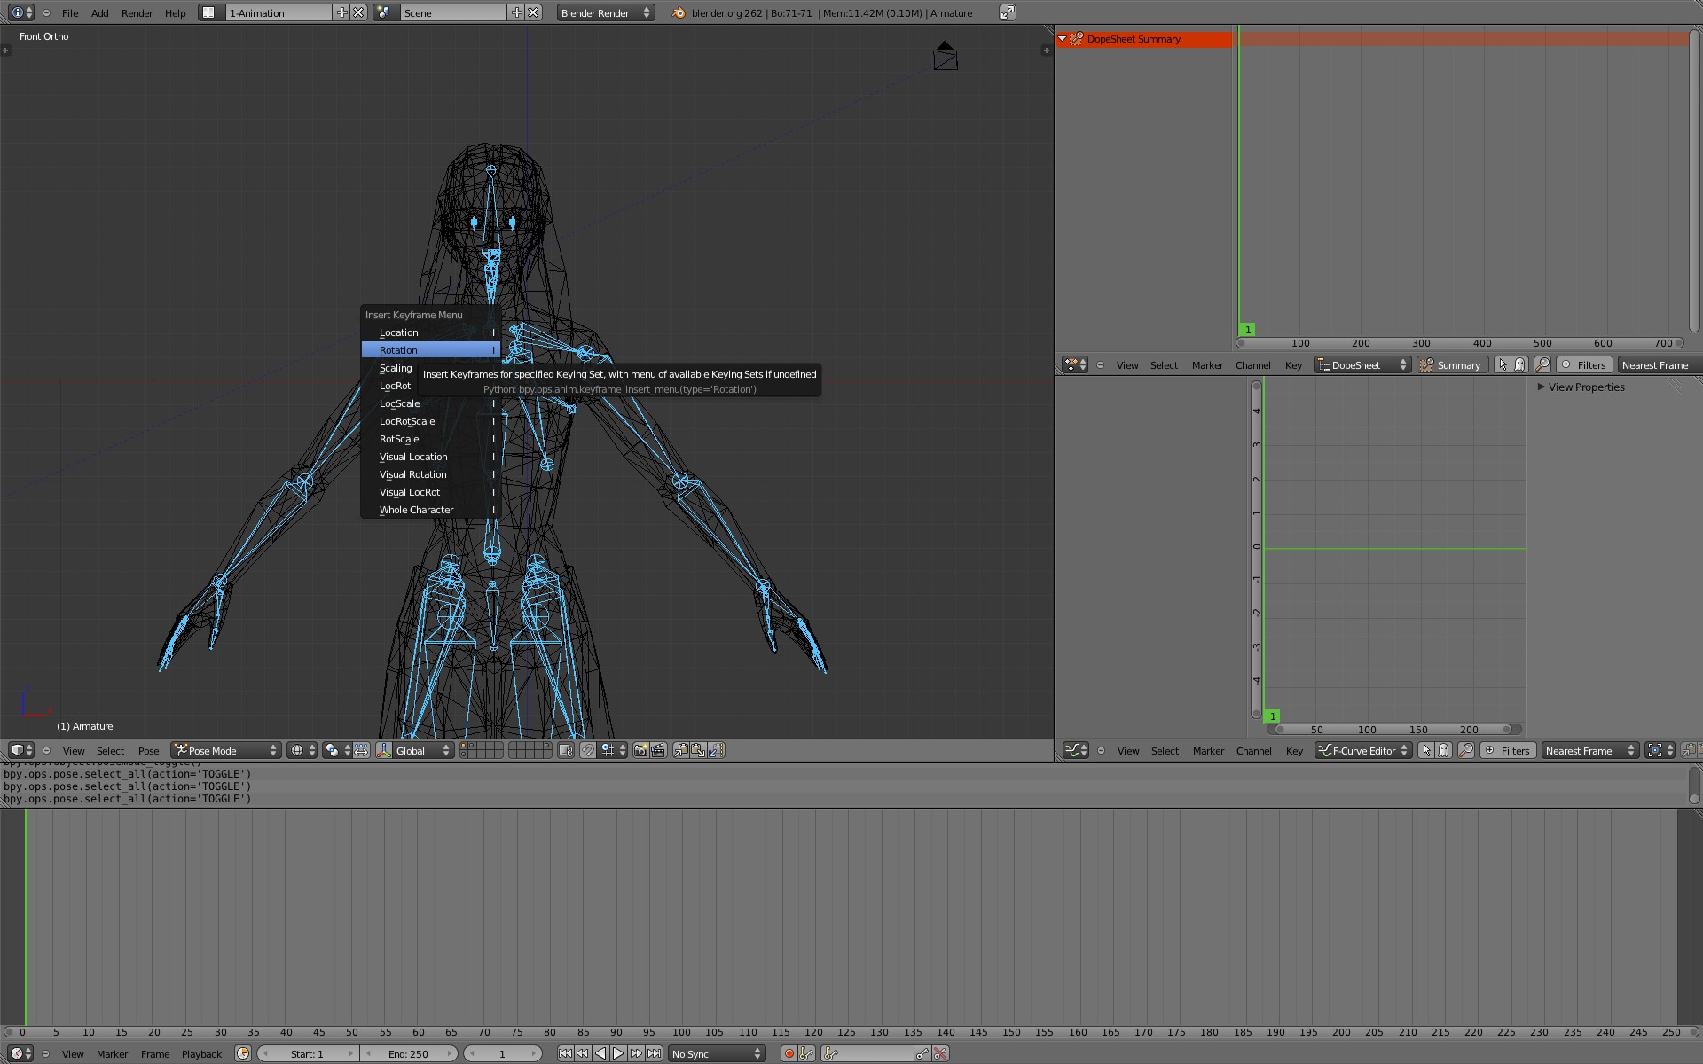This screenshot has width=1703, height=1064.
Task: Click Filters button in DopeSheet header
Action: [1586, 364]
